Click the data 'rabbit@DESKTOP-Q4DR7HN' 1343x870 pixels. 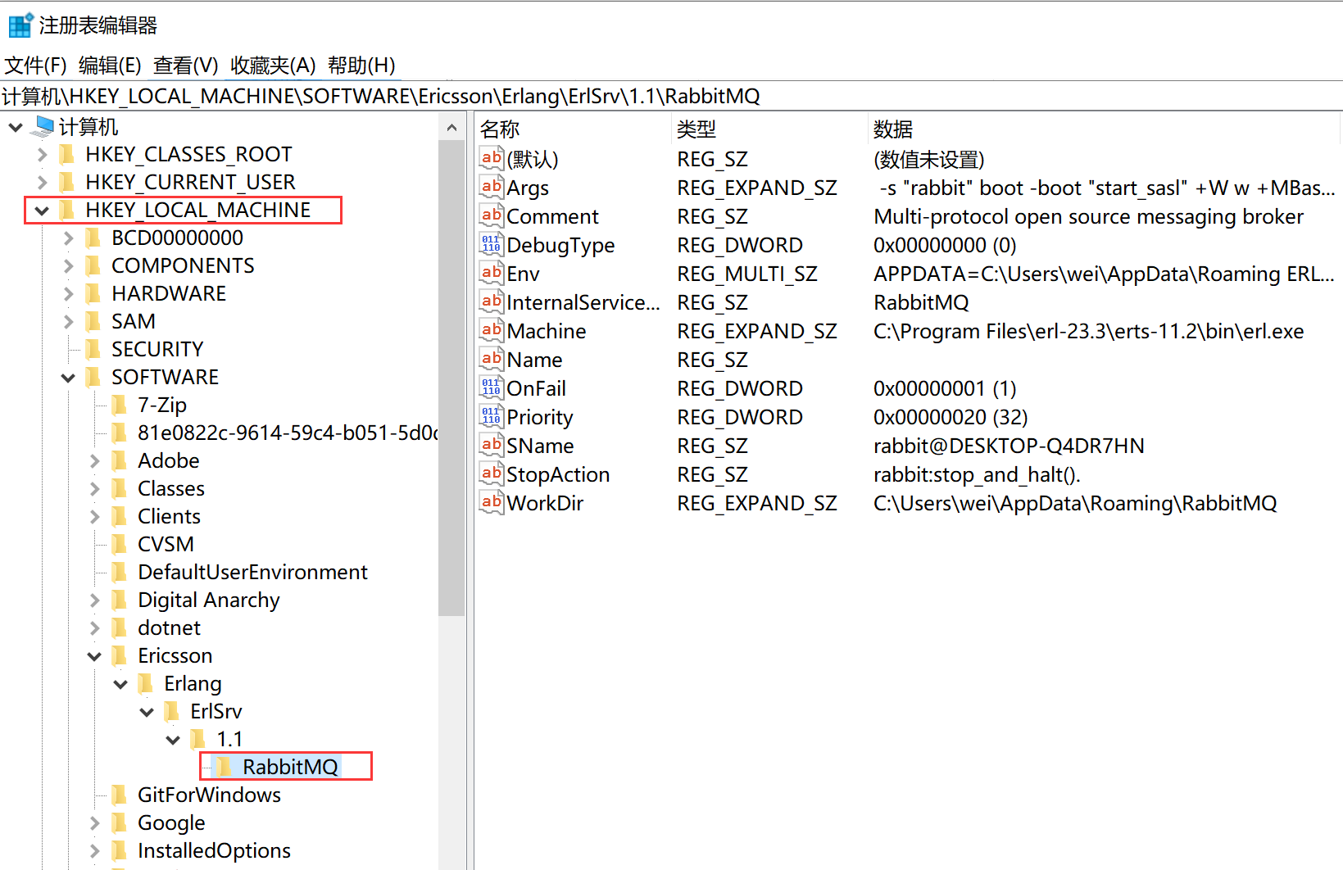[1009, 446]
